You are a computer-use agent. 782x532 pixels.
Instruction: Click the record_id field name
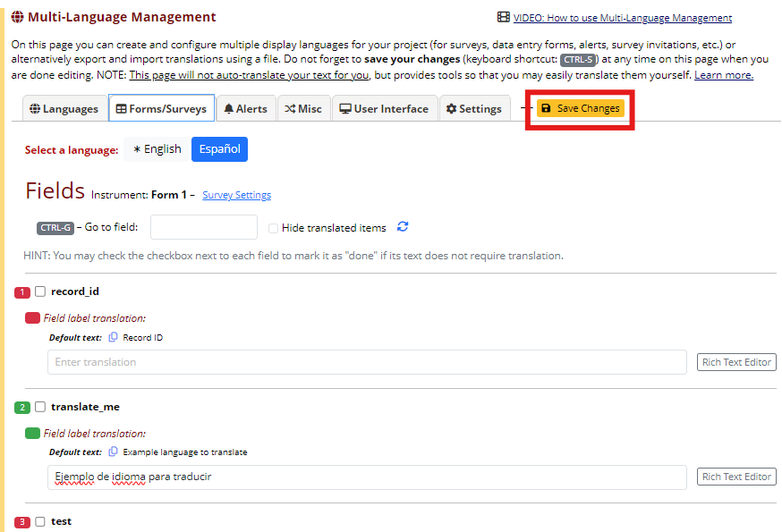point(75,291)
